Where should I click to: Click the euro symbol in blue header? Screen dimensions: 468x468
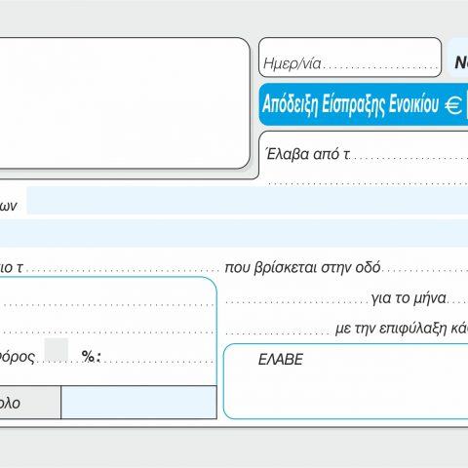453,105
